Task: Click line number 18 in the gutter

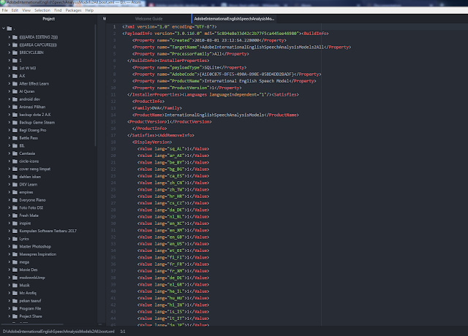Action: (113, 142)
